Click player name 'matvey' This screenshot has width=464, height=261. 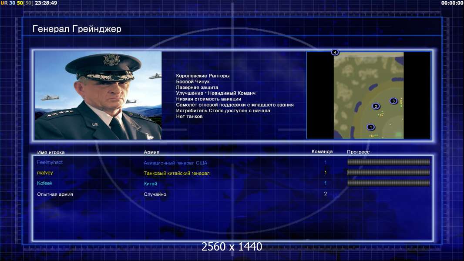[x=45, y=173]
